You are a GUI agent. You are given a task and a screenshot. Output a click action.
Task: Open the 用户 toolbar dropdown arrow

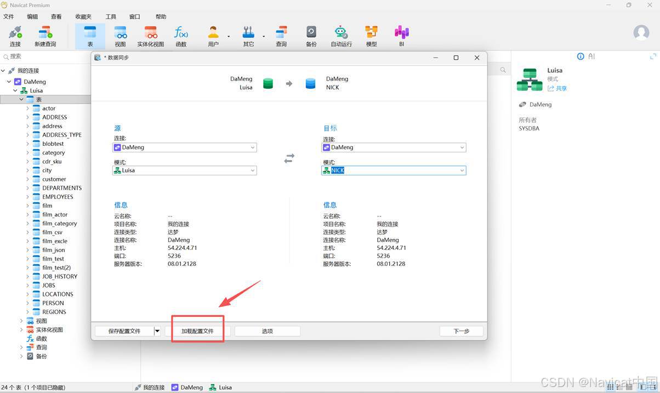click(229, 37)
